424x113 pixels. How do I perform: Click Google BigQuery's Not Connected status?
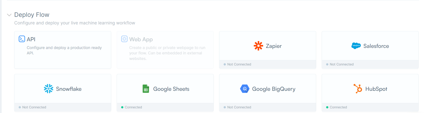tap(239, 107)
